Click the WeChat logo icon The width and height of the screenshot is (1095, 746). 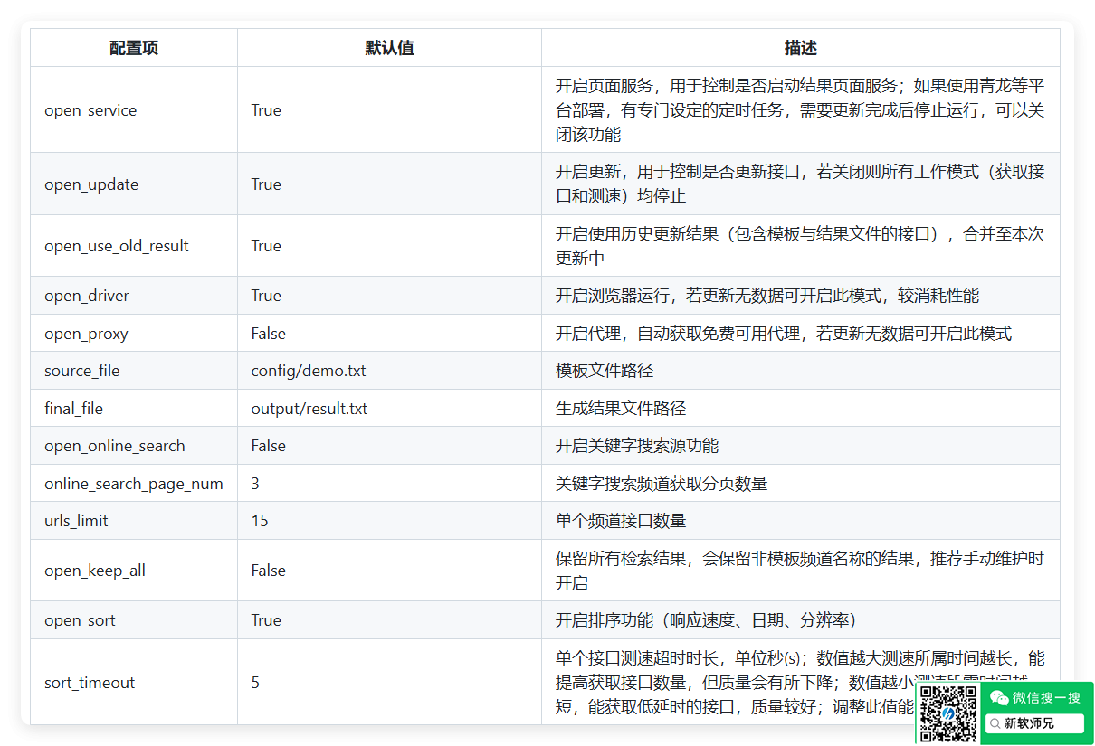point(998,697)
